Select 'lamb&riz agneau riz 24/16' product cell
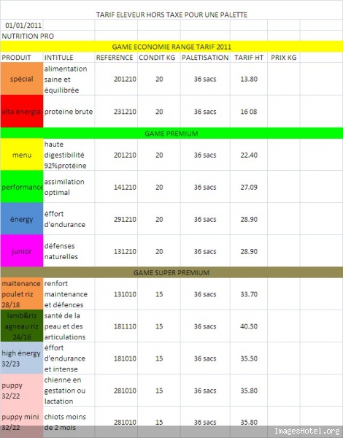 pyautogui.click(x=22, y=326)
